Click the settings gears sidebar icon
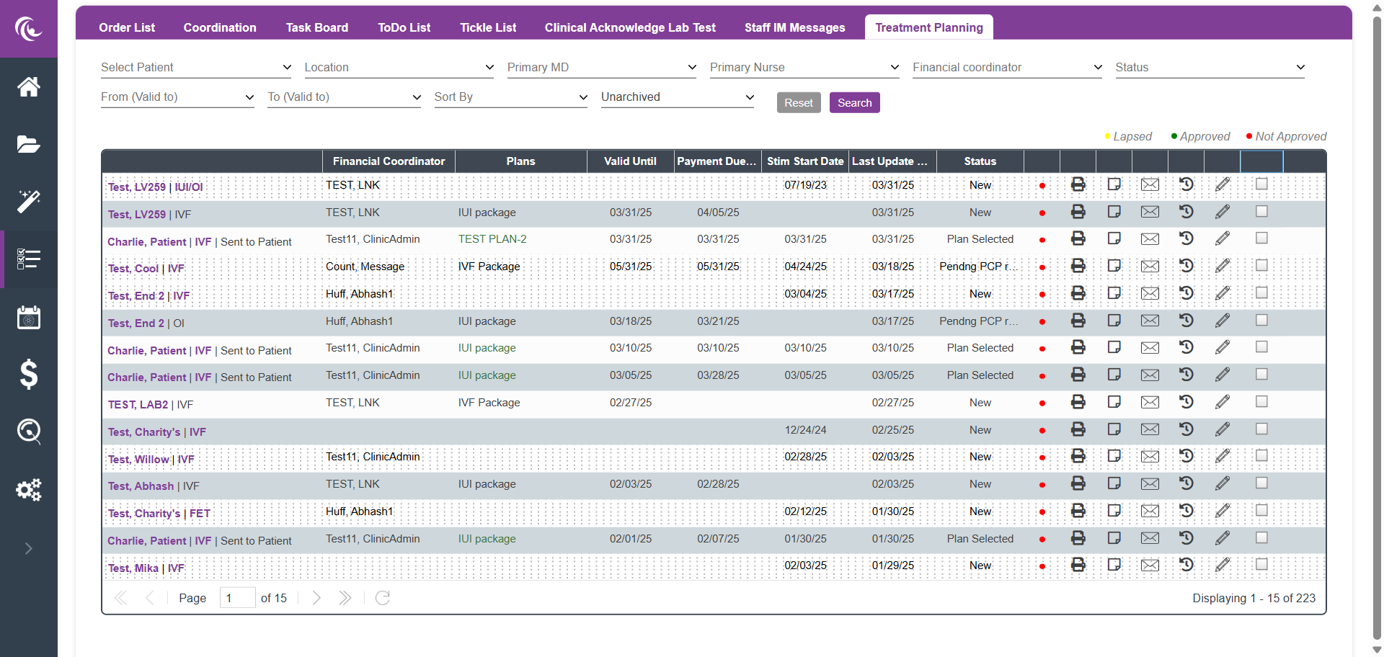The width and height of the screenshot is (1384, 657). pyautogui.click(x=28, y=490)
